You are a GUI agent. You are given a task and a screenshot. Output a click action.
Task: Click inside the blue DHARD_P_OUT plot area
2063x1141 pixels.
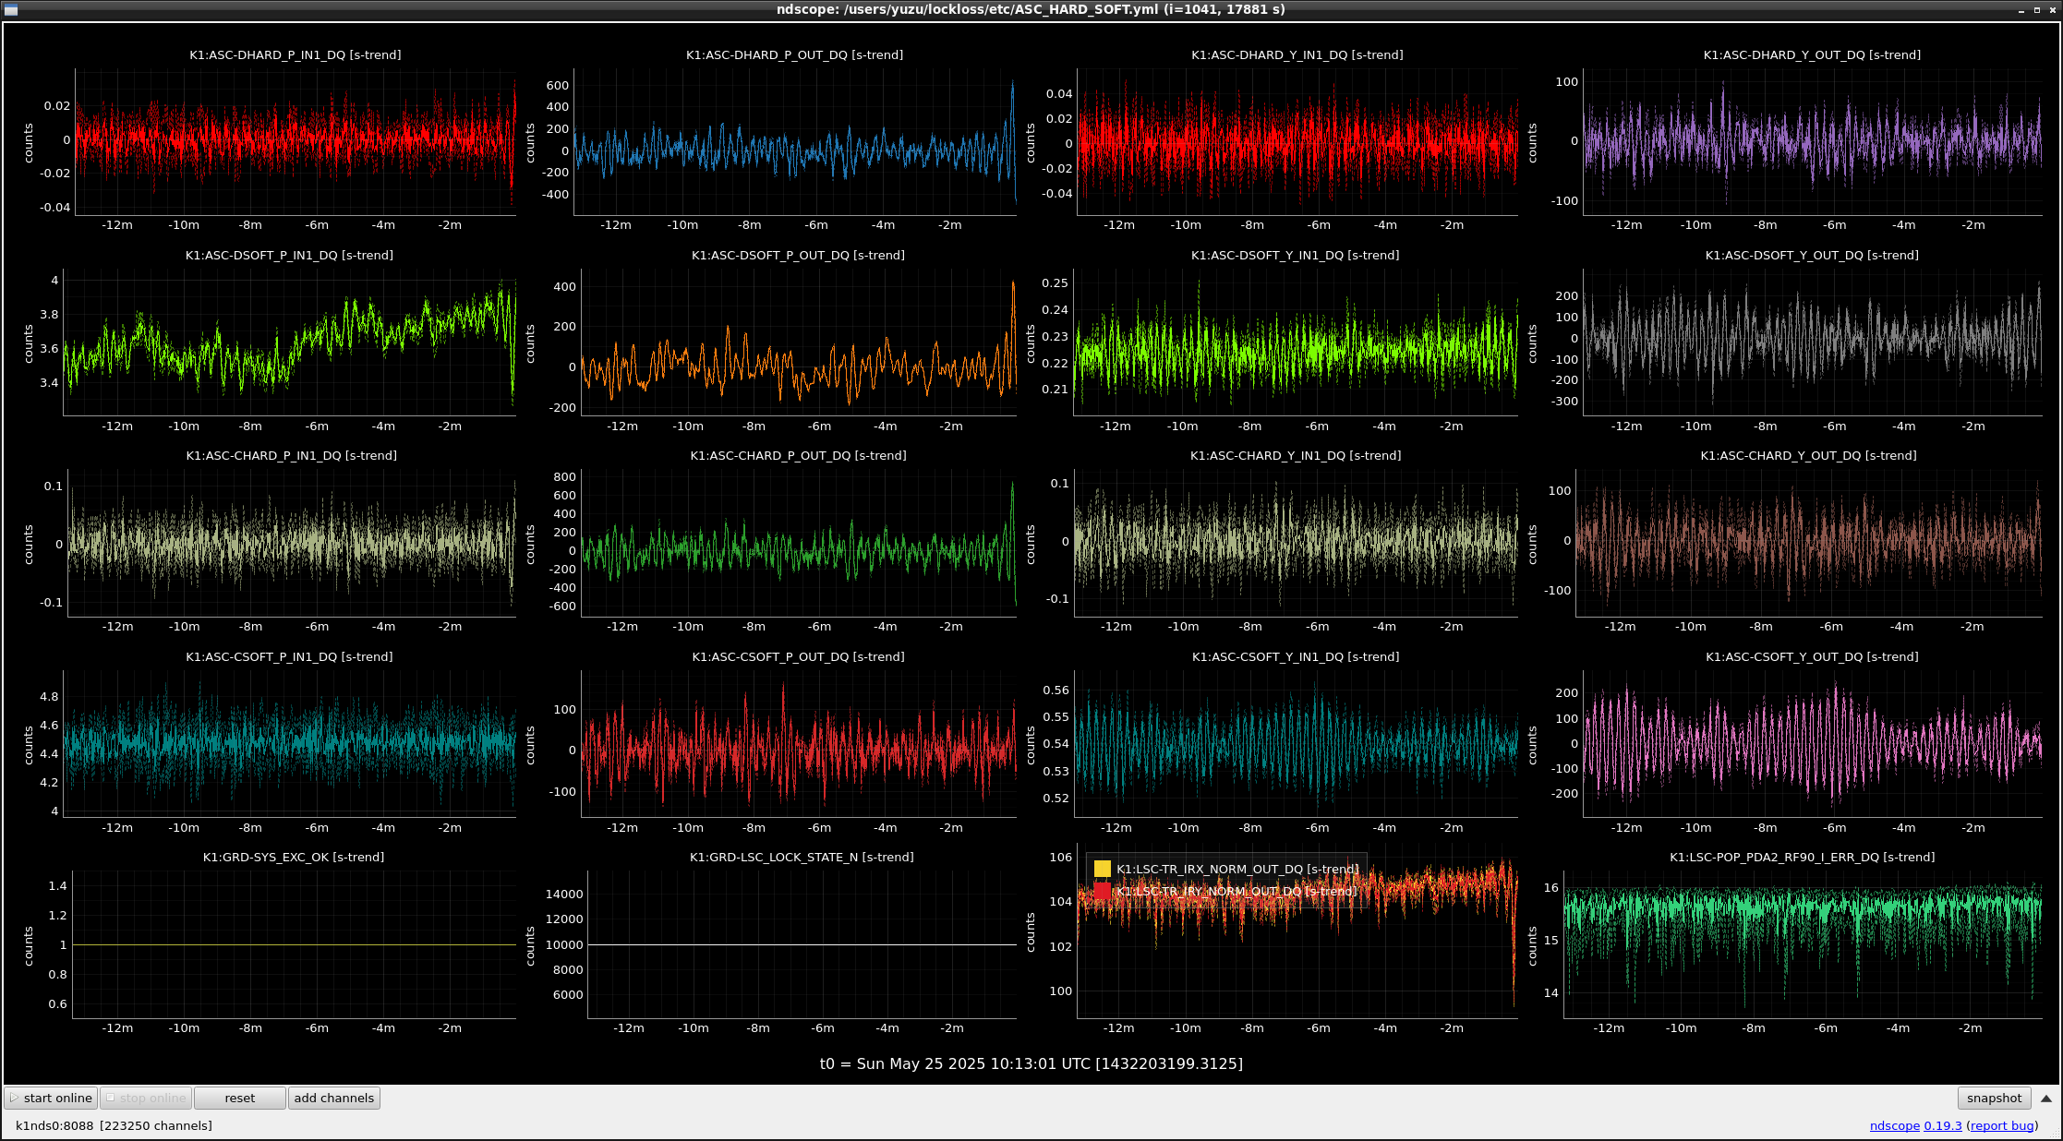click(795, 140)
